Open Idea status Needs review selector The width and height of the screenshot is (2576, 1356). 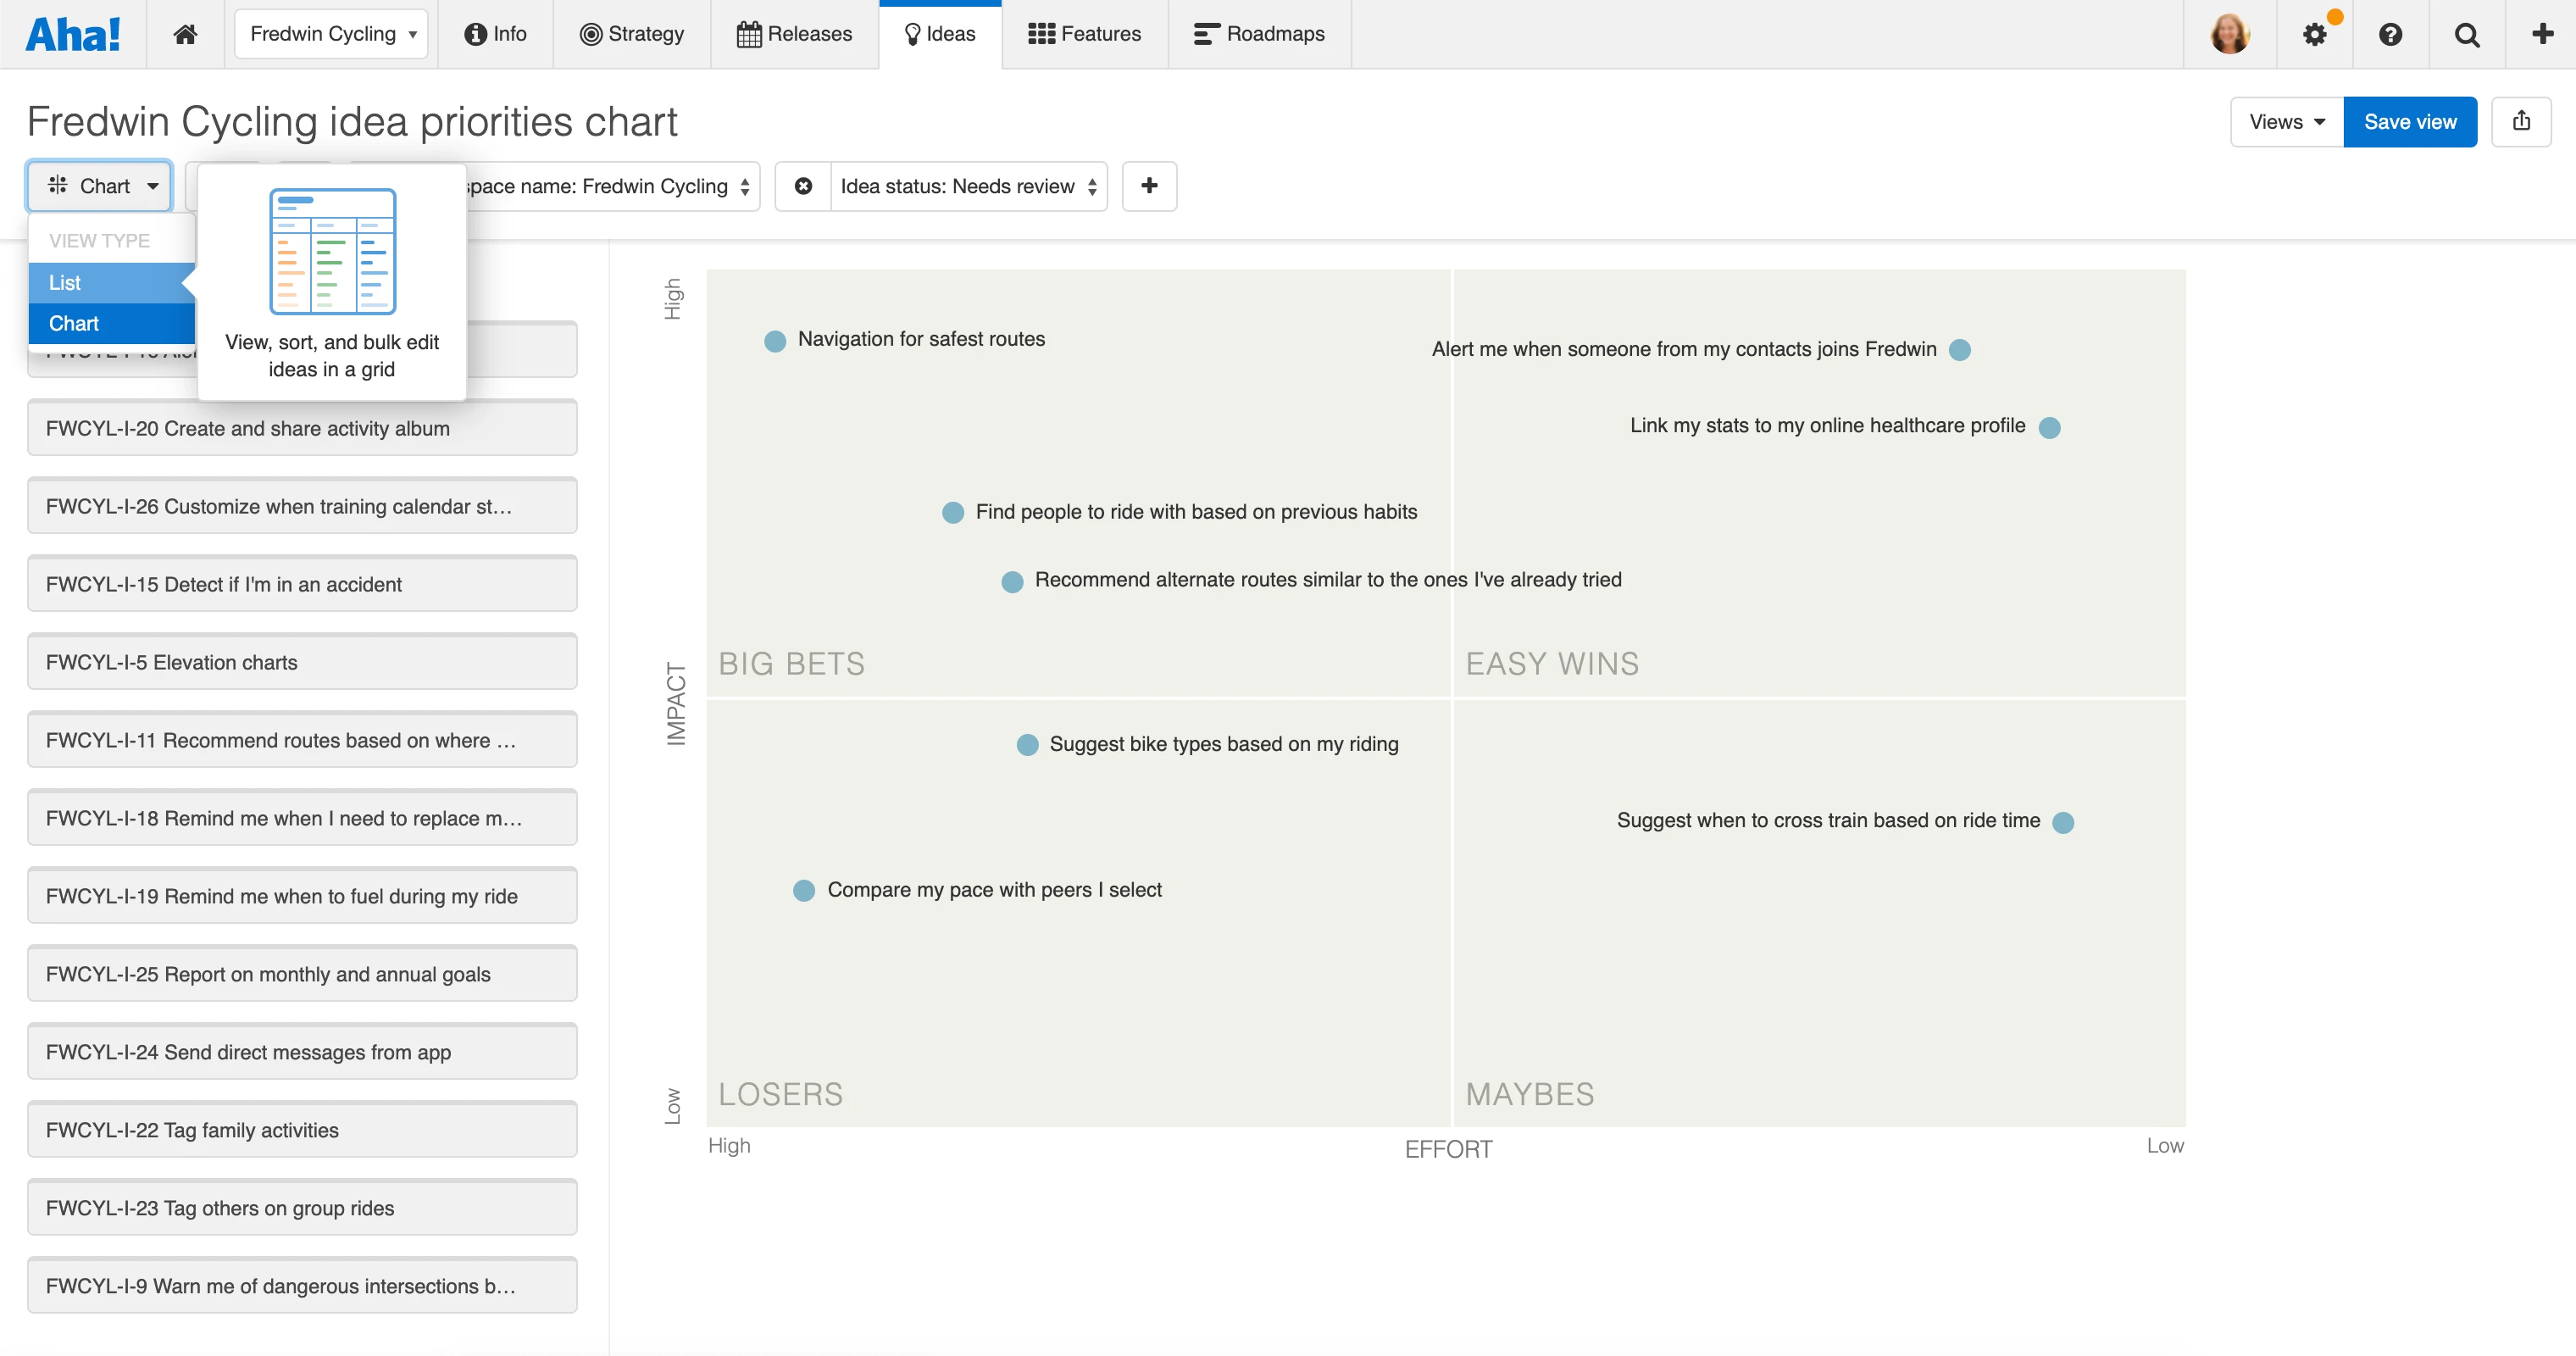(968, 186)
